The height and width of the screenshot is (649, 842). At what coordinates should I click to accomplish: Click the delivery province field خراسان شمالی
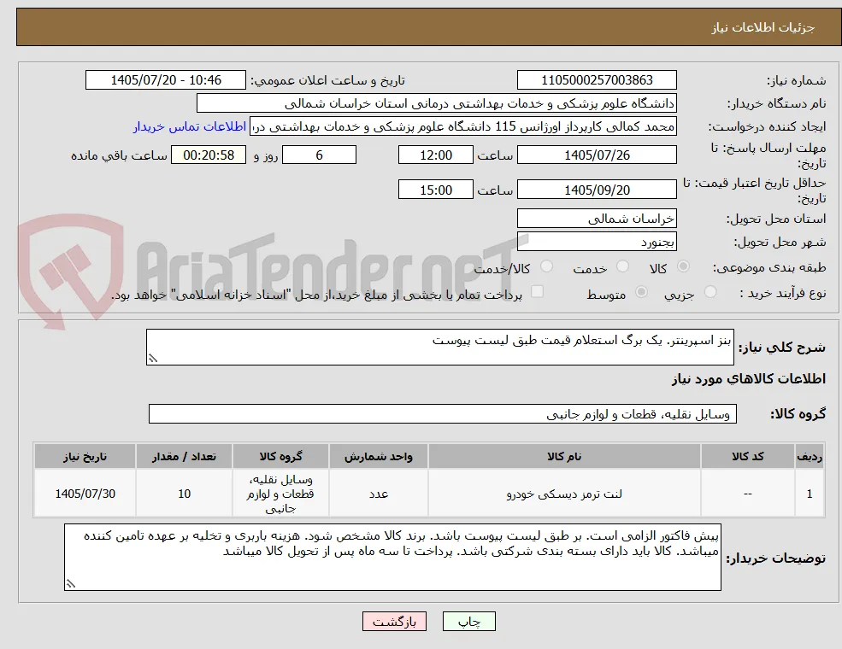[x=597, y=219]
